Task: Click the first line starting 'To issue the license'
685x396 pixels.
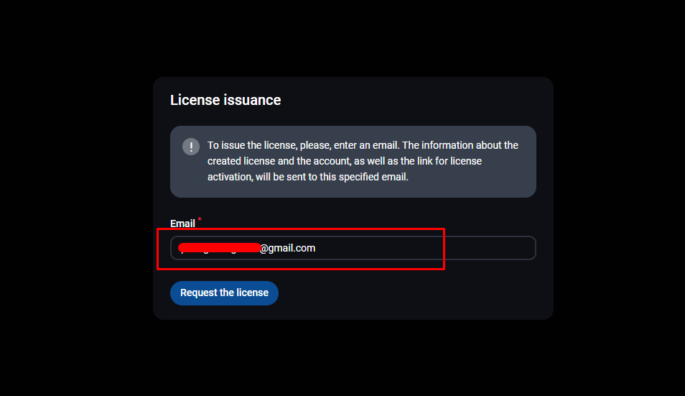Action: pyautogui.click(x=363, y=145)
